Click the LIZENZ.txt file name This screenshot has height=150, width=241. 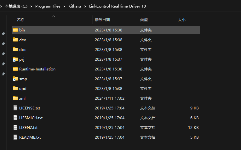(28, 128)
